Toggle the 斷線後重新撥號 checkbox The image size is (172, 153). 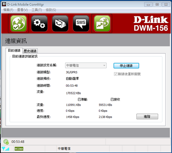click(x=116, y=74)
